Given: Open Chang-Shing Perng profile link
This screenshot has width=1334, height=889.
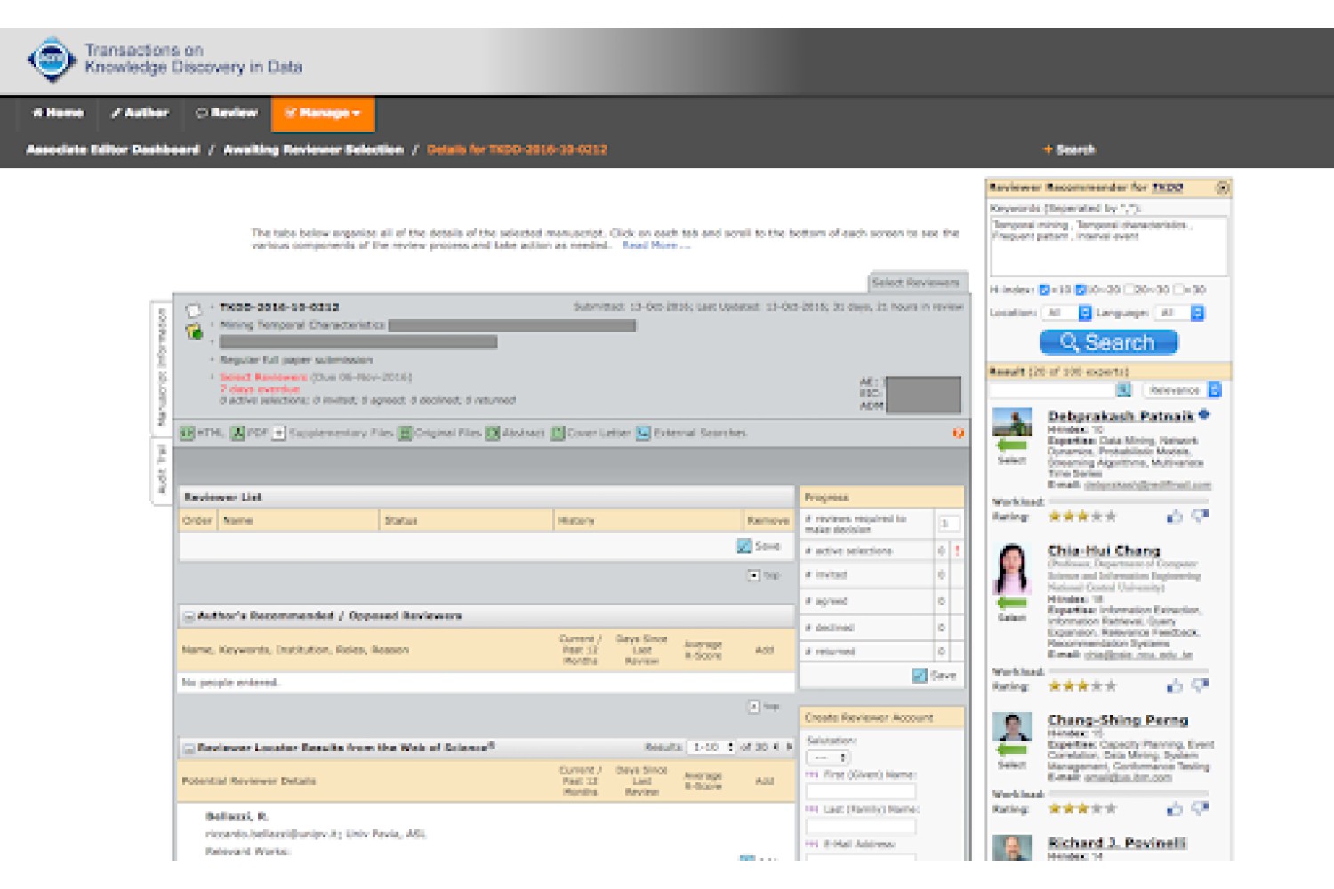Looking at the screenshot, I should coord(1118,720).
